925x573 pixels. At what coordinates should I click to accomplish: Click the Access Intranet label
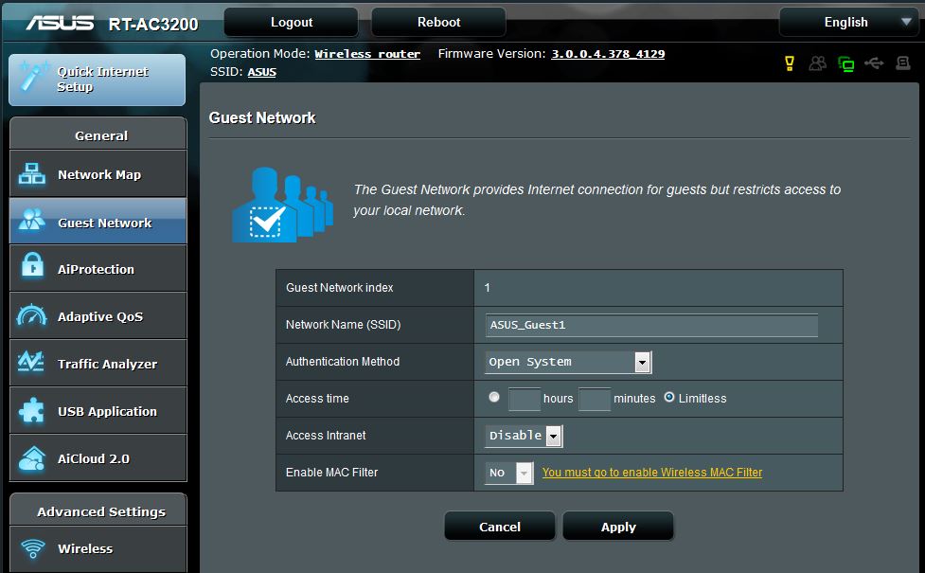326,435
